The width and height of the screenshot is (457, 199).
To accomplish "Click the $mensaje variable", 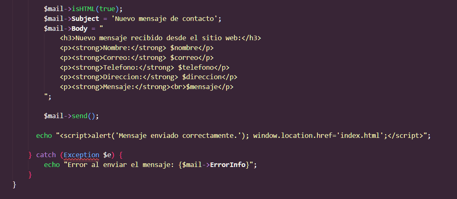I will tap(202, 87).
